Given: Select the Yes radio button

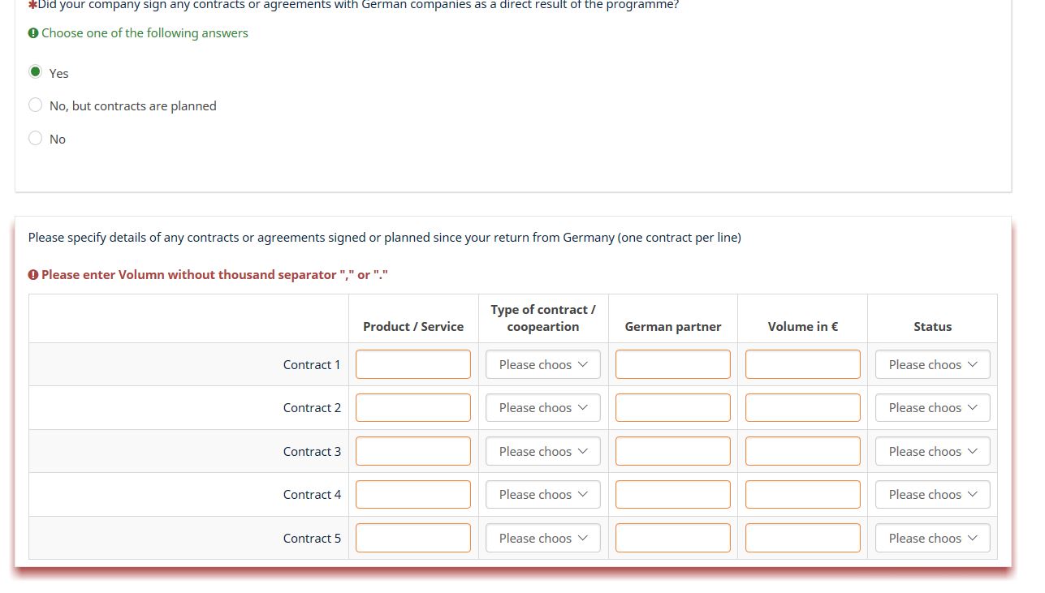Looking at the screenshot, I should [x=35, y=72].
